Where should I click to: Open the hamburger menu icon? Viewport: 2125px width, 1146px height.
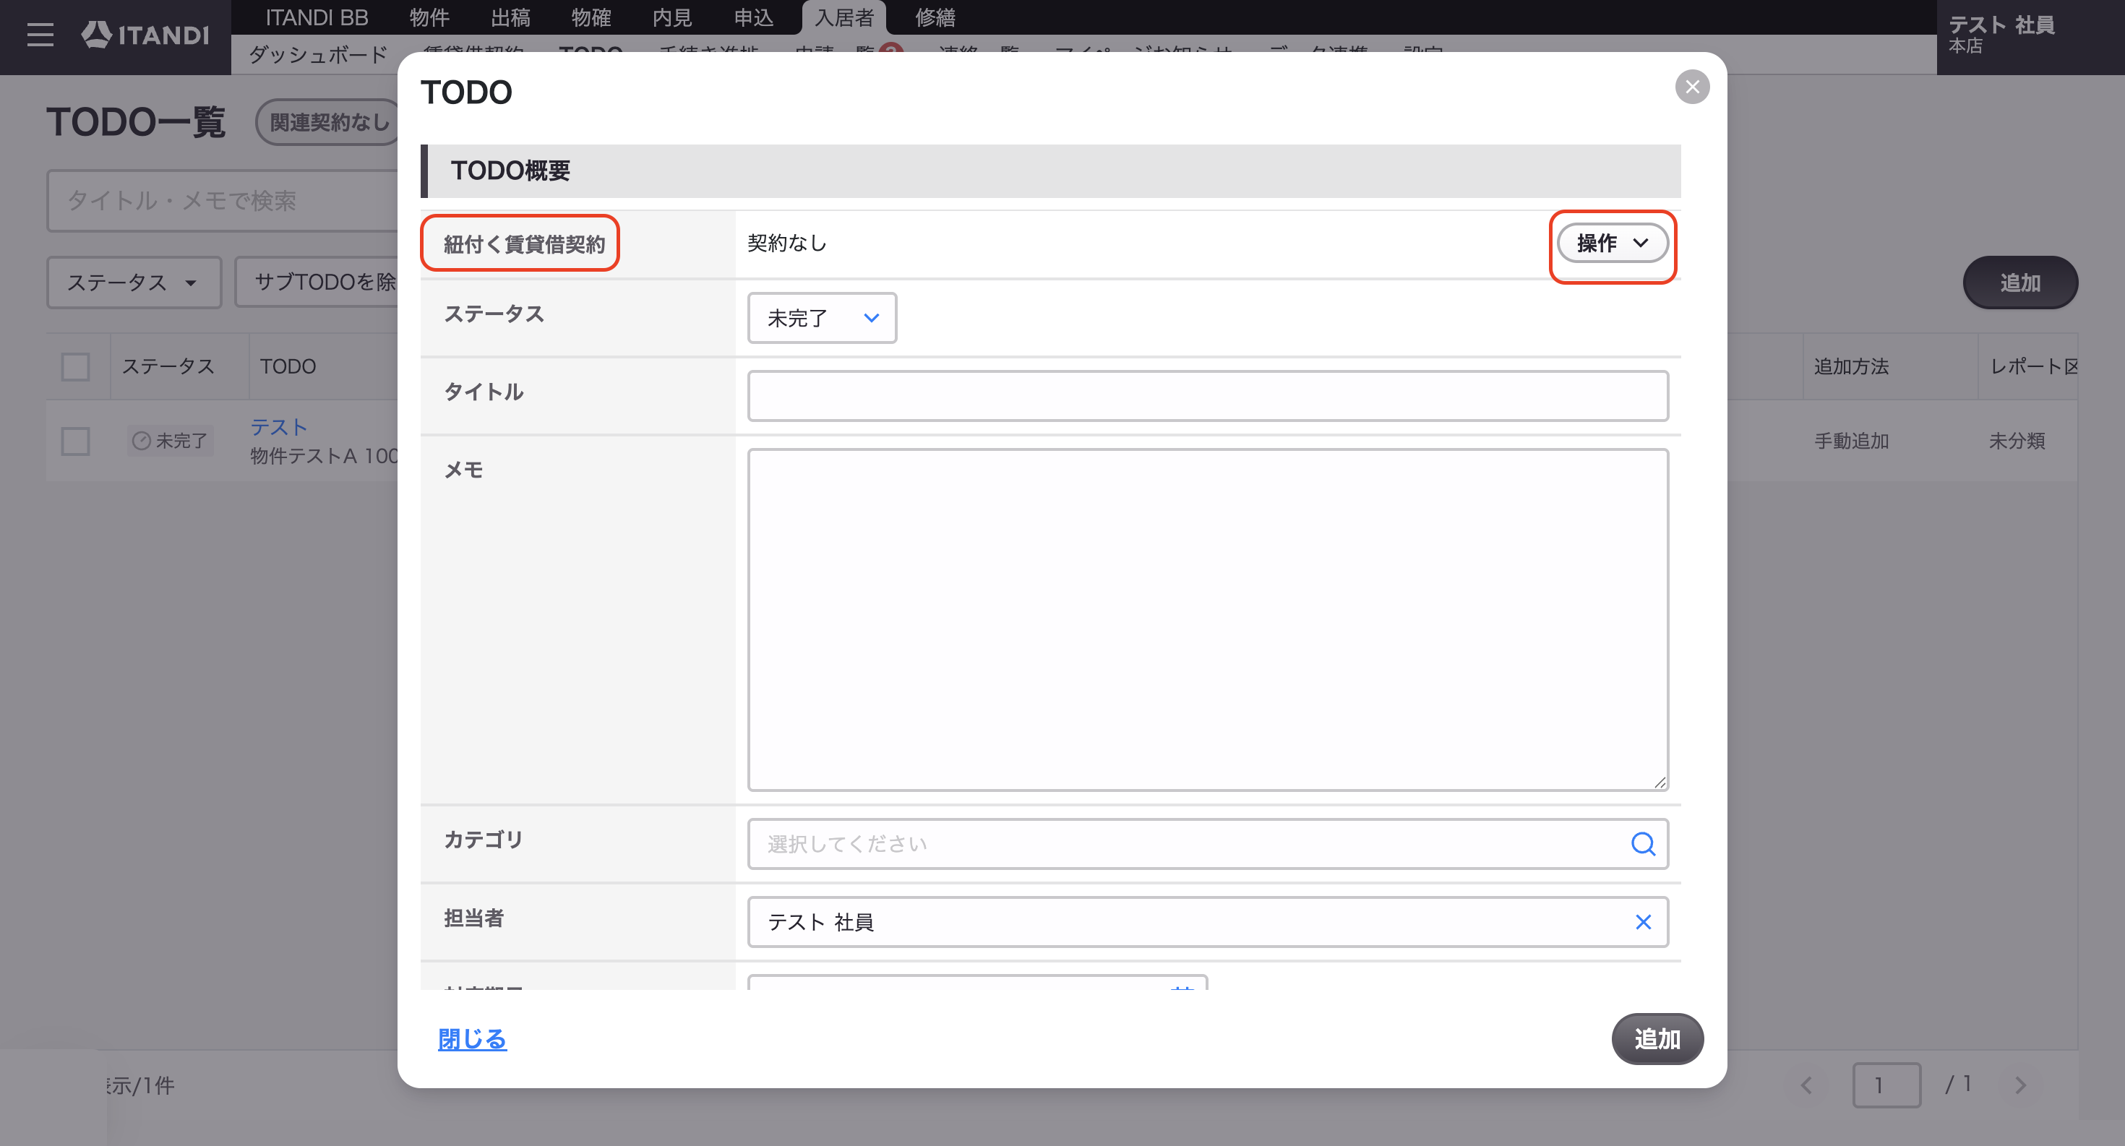(40, 35)
